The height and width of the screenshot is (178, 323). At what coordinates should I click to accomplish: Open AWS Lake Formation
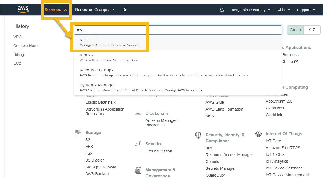(224, 109)
